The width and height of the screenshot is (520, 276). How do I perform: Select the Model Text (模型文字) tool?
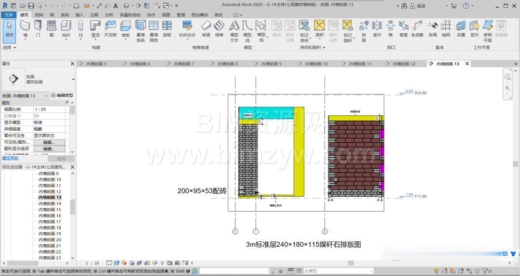tap(234, 31)
